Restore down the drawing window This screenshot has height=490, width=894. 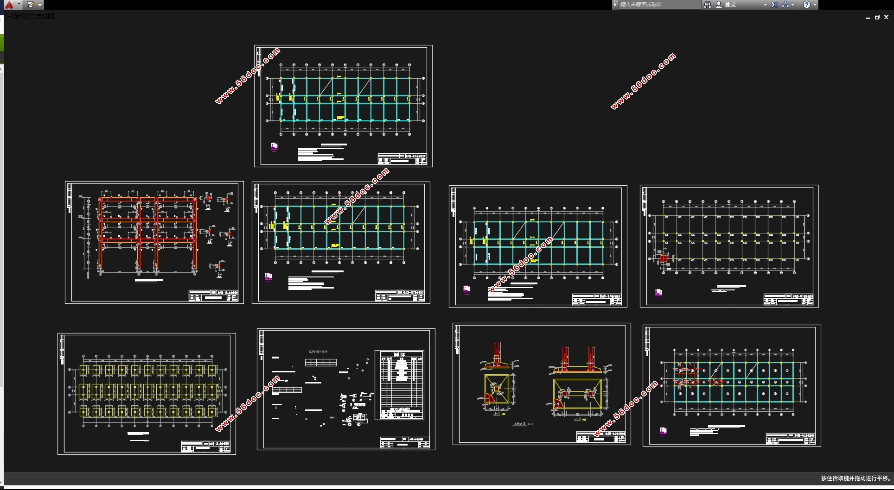877,17
